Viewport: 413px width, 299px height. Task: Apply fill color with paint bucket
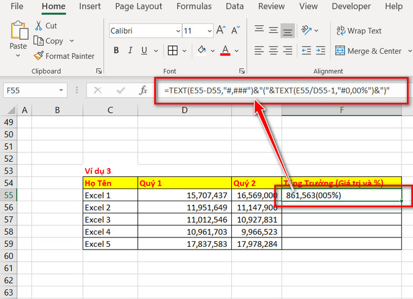tap(202, 50)
